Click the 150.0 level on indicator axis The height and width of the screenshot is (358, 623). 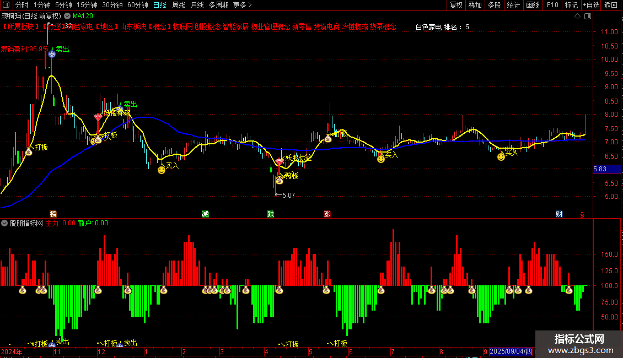coord(609,254)
